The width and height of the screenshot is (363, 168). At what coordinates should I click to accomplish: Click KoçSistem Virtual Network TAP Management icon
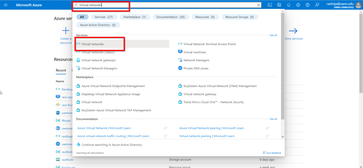[x=78, y=110]
